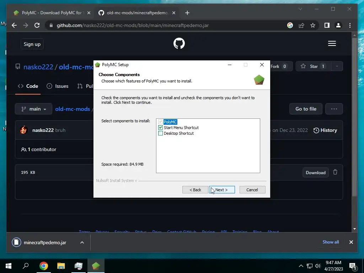Enable the Desktop Shortcut checkbox
The height and width of the screenshot is (273, 364).
click(x=160, y=133)
